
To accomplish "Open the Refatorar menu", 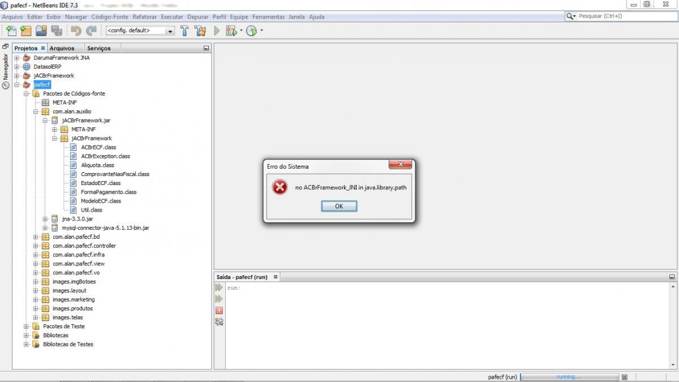I will click(145, 17).
